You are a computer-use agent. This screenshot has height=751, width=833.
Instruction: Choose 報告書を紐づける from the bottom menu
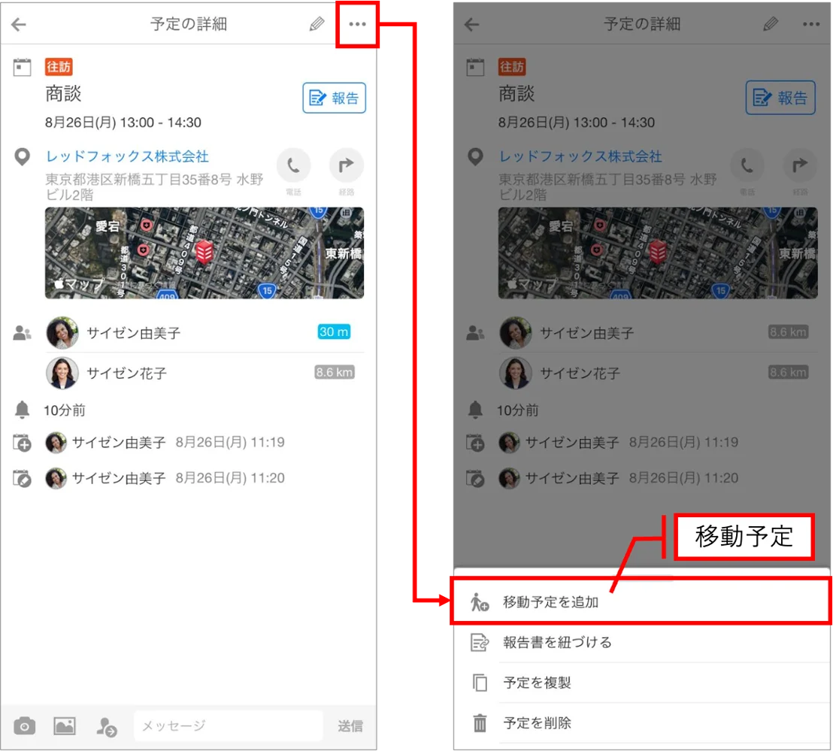(x=641, y=642)
